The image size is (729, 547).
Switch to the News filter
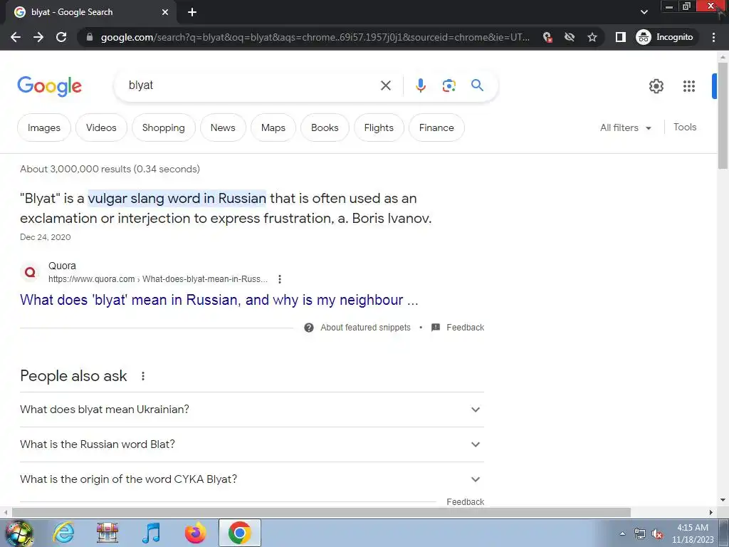tap(223, 127)
